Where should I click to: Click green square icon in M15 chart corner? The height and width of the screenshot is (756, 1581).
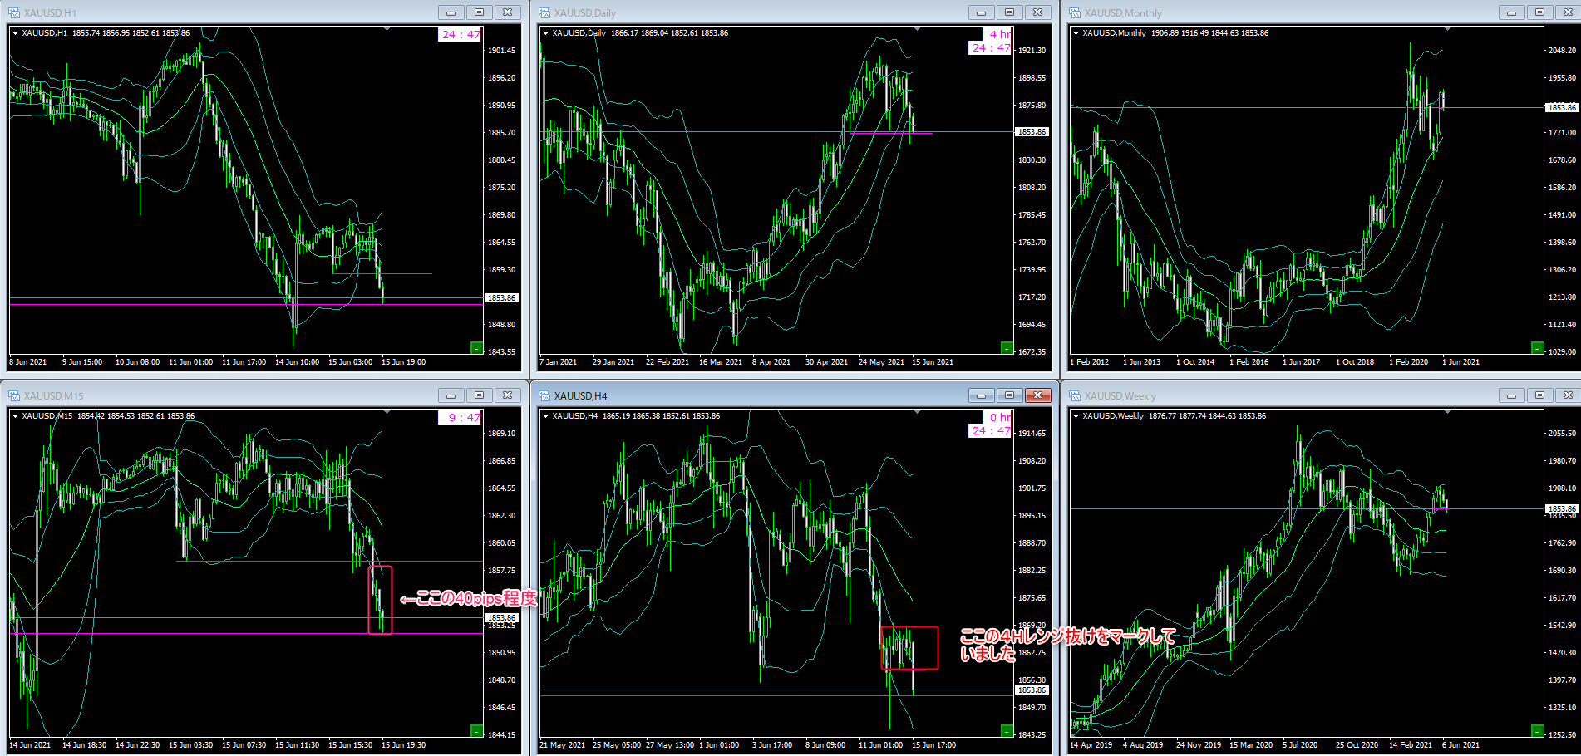(476, 731)
